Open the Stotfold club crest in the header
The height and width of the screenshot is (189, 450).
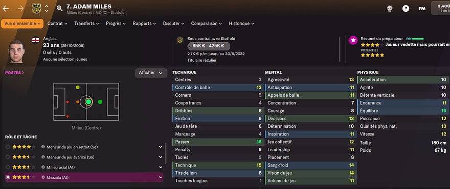[36, 9]
